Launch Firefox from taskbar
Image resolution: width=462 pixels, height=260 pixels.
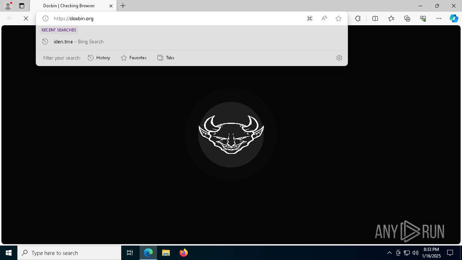184,253
